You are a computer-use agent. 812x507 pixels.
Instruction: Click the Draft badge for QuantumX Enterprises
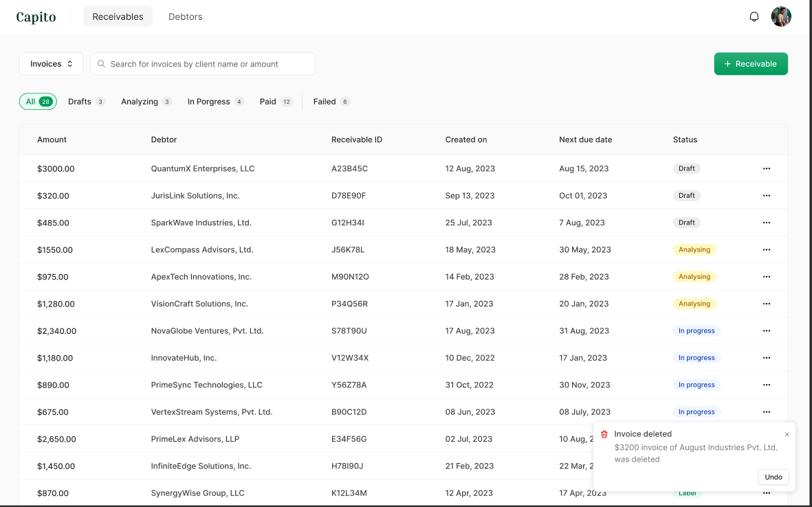687,168
